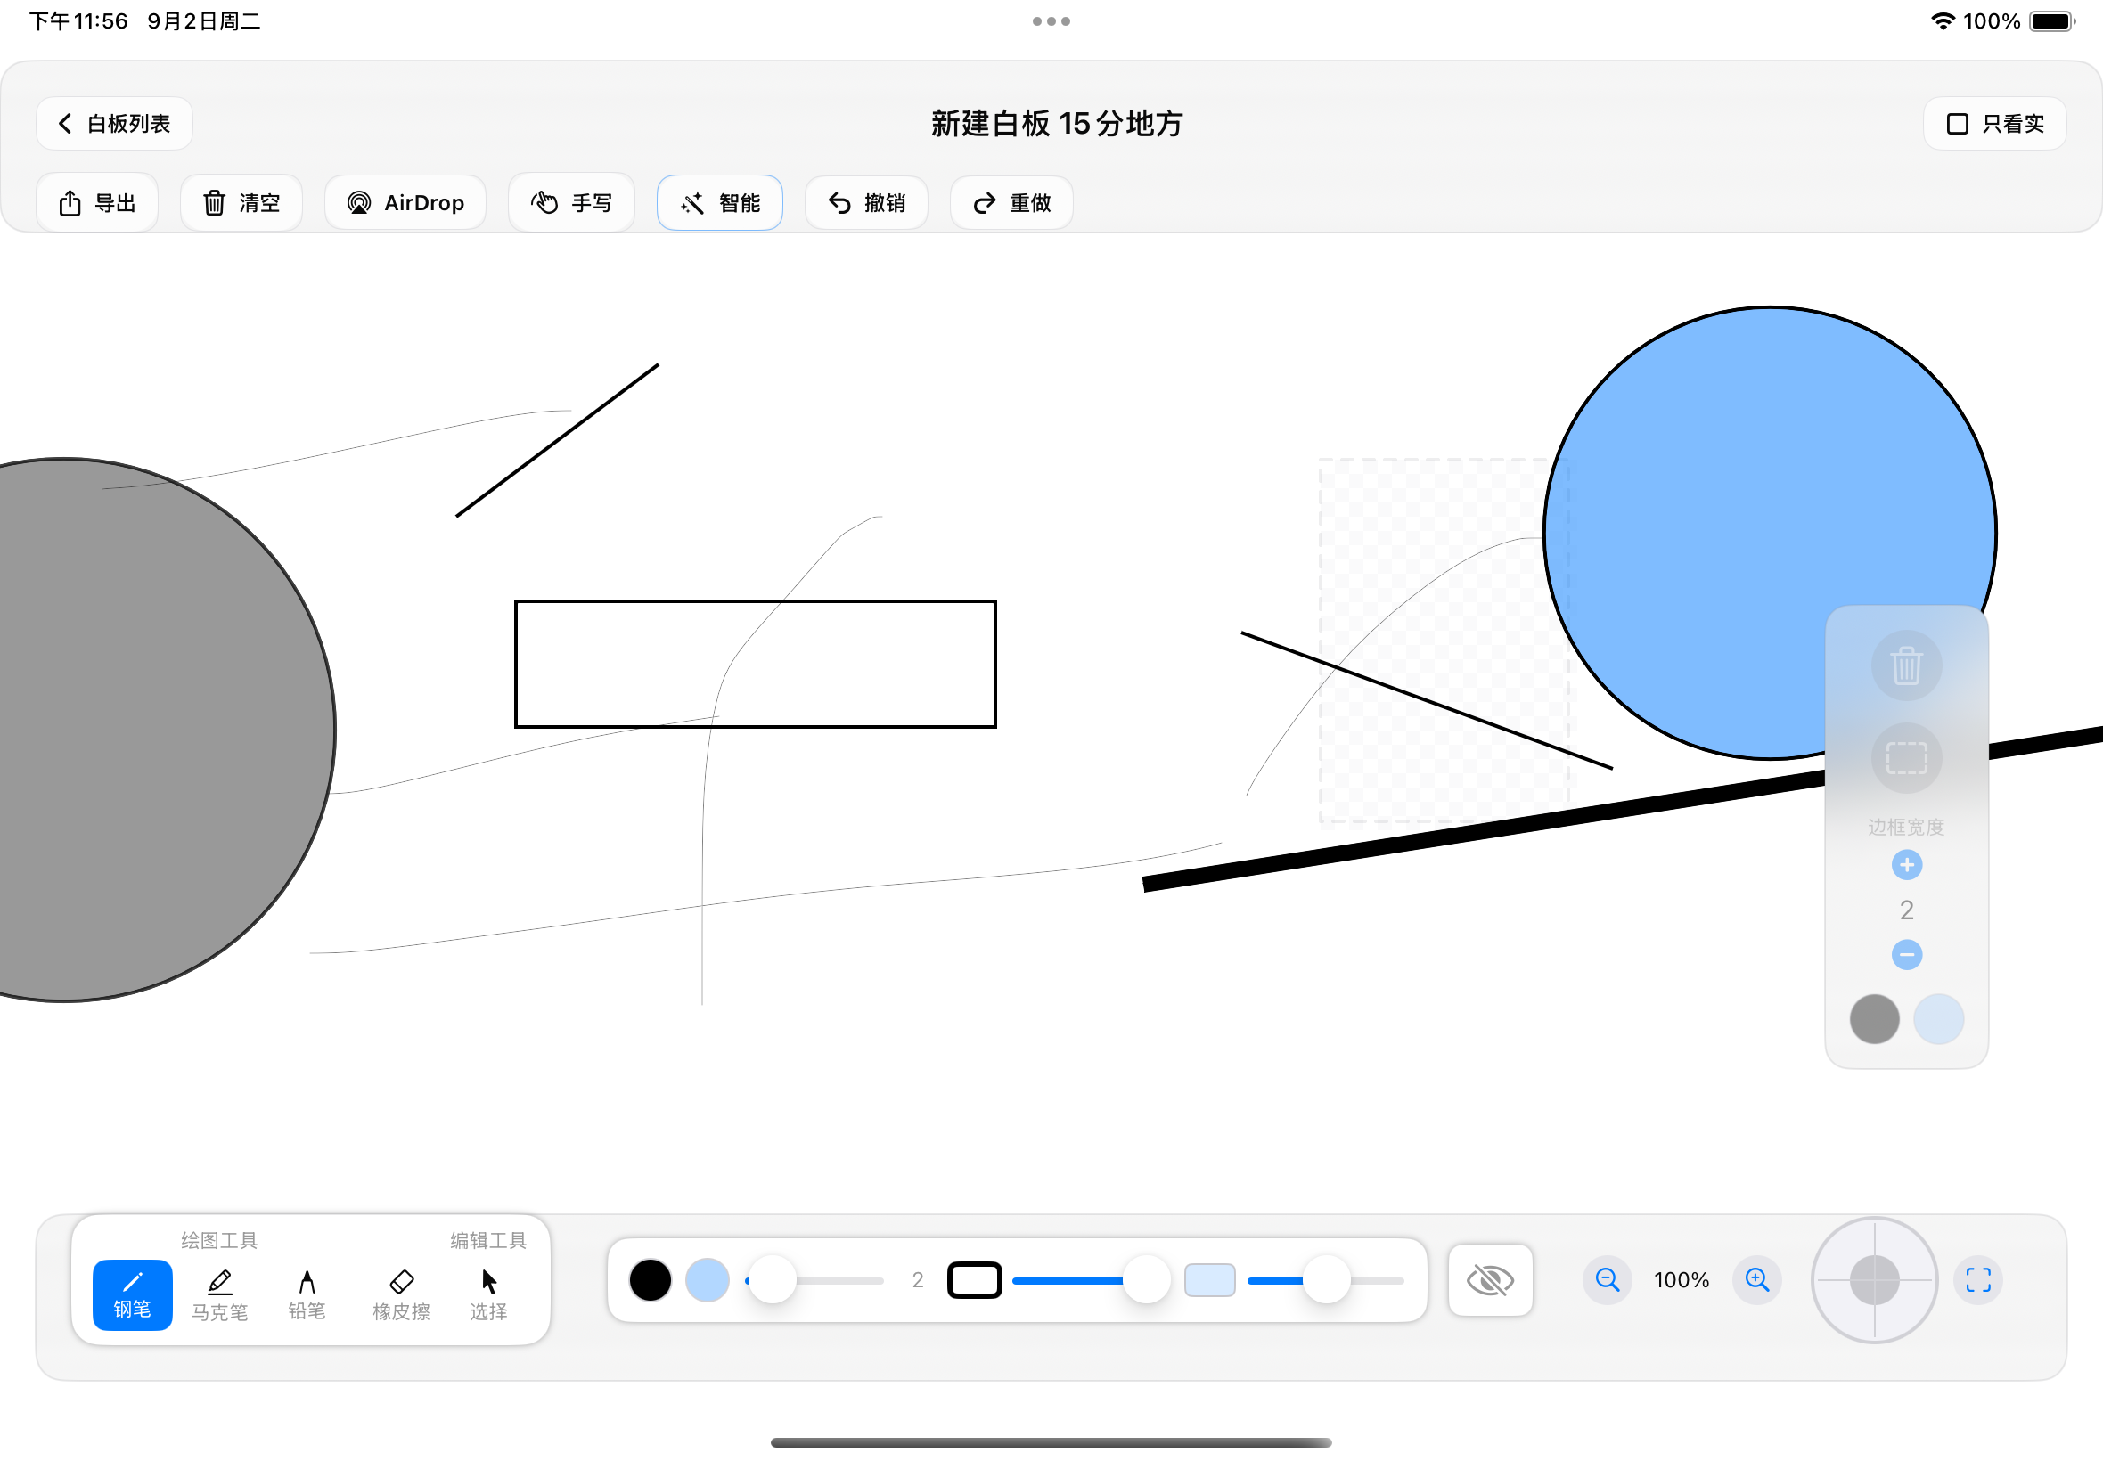Increase 边框宽度 with plus button
The height and width of the screenshot is (1461, 2103).
(1906, 864)
